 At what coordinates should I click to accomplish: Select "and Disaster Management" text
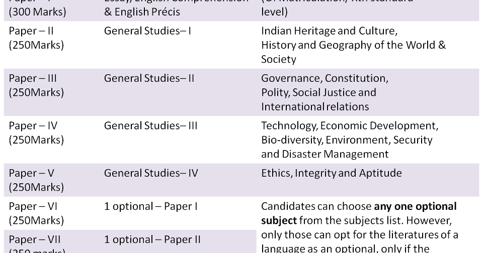325,154
